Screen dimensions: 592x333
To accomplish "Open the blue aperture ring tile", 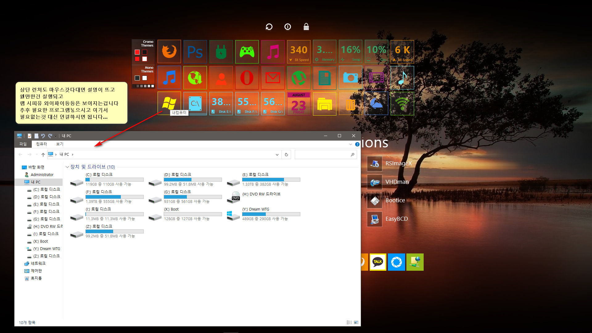I will tap(396, 262).
